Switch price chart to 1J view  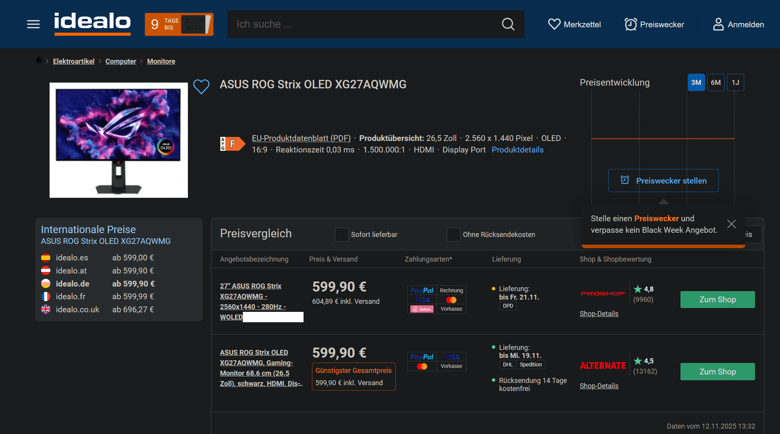(735, 82)
